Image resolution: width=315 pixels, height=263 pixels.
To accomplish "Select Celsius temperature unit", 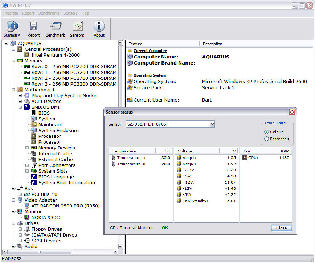I will click(x=267, y=132).
